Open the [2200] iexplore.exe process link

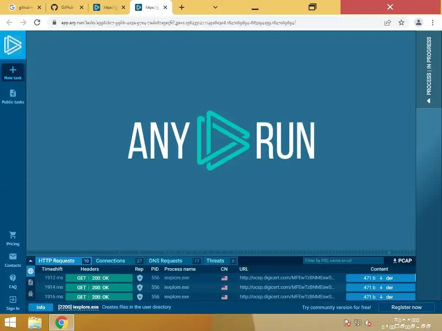pos(79,307)
